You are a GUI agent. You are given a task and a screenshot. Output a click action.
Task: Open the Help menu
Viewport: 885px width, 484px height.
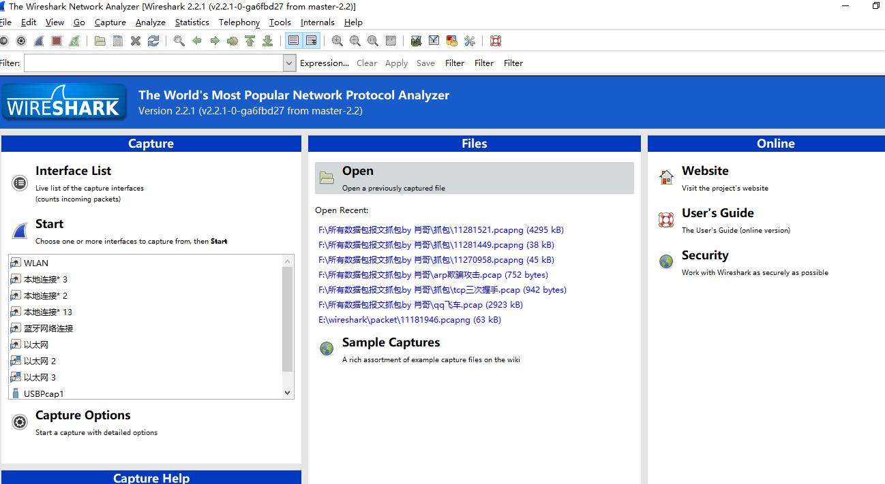point(354,22)
